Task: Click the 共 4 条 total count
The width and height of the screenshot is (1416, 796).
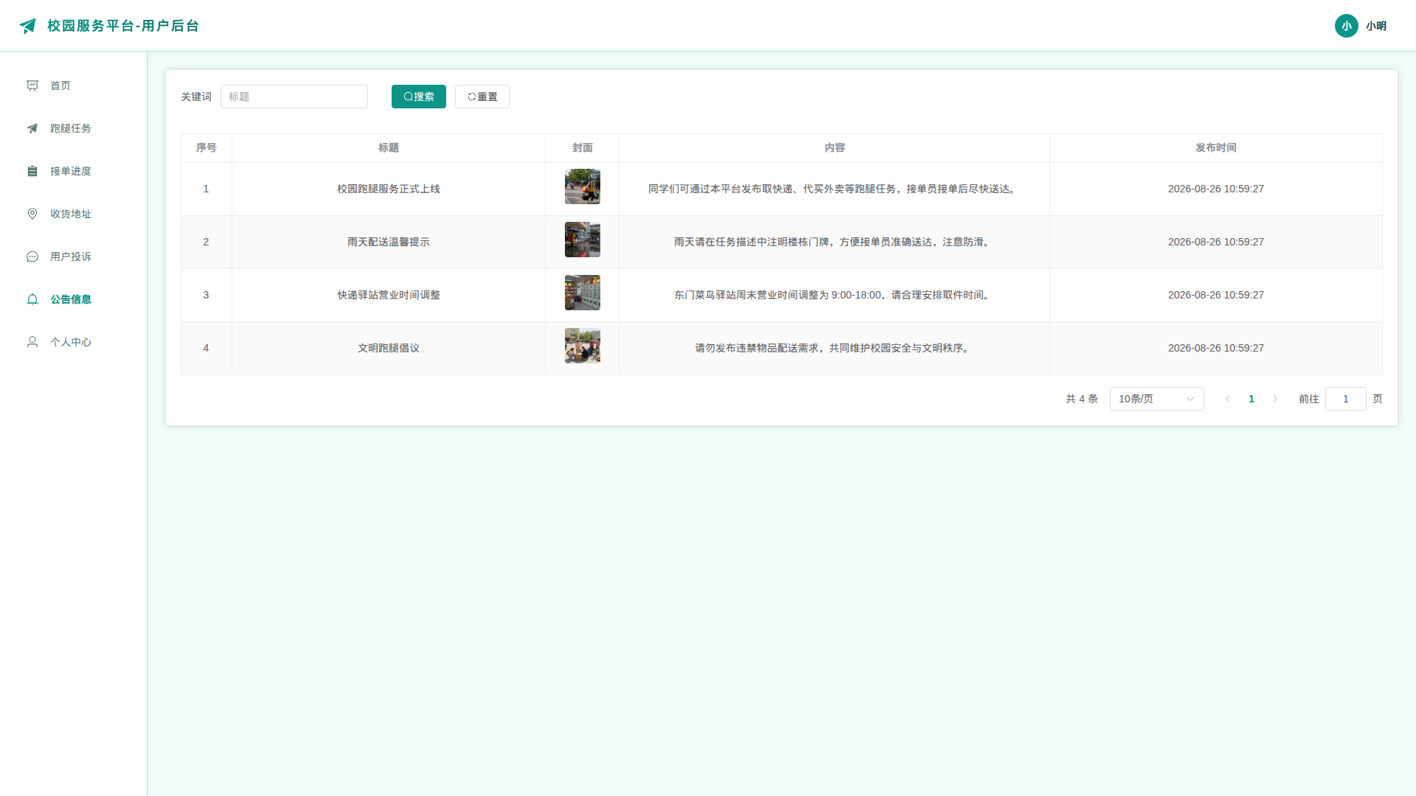Action: pos(1082,399)
